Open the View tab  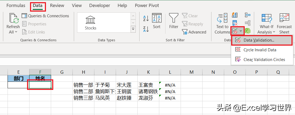[77, 5]
